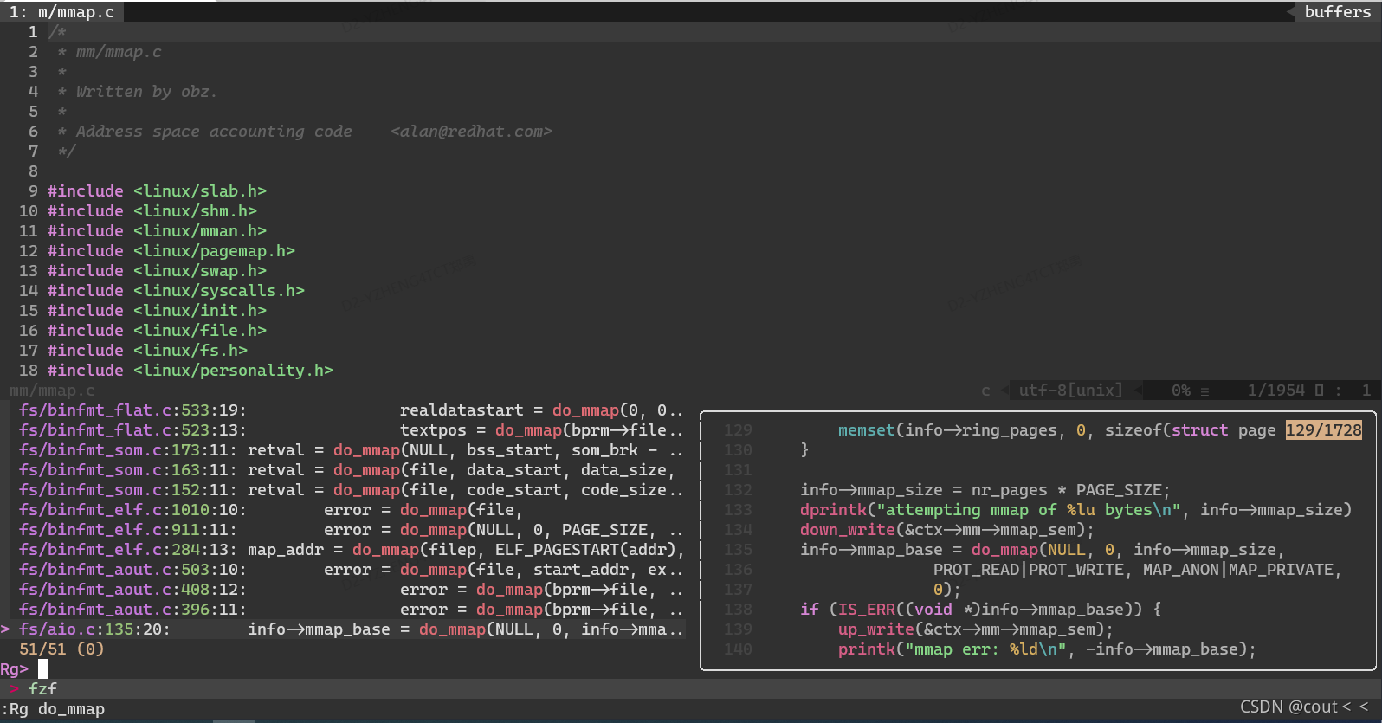Click line 16 '#include <linux/file.h>'
The width and height of the screenshot is (1382, 723).
pos(157,331)
